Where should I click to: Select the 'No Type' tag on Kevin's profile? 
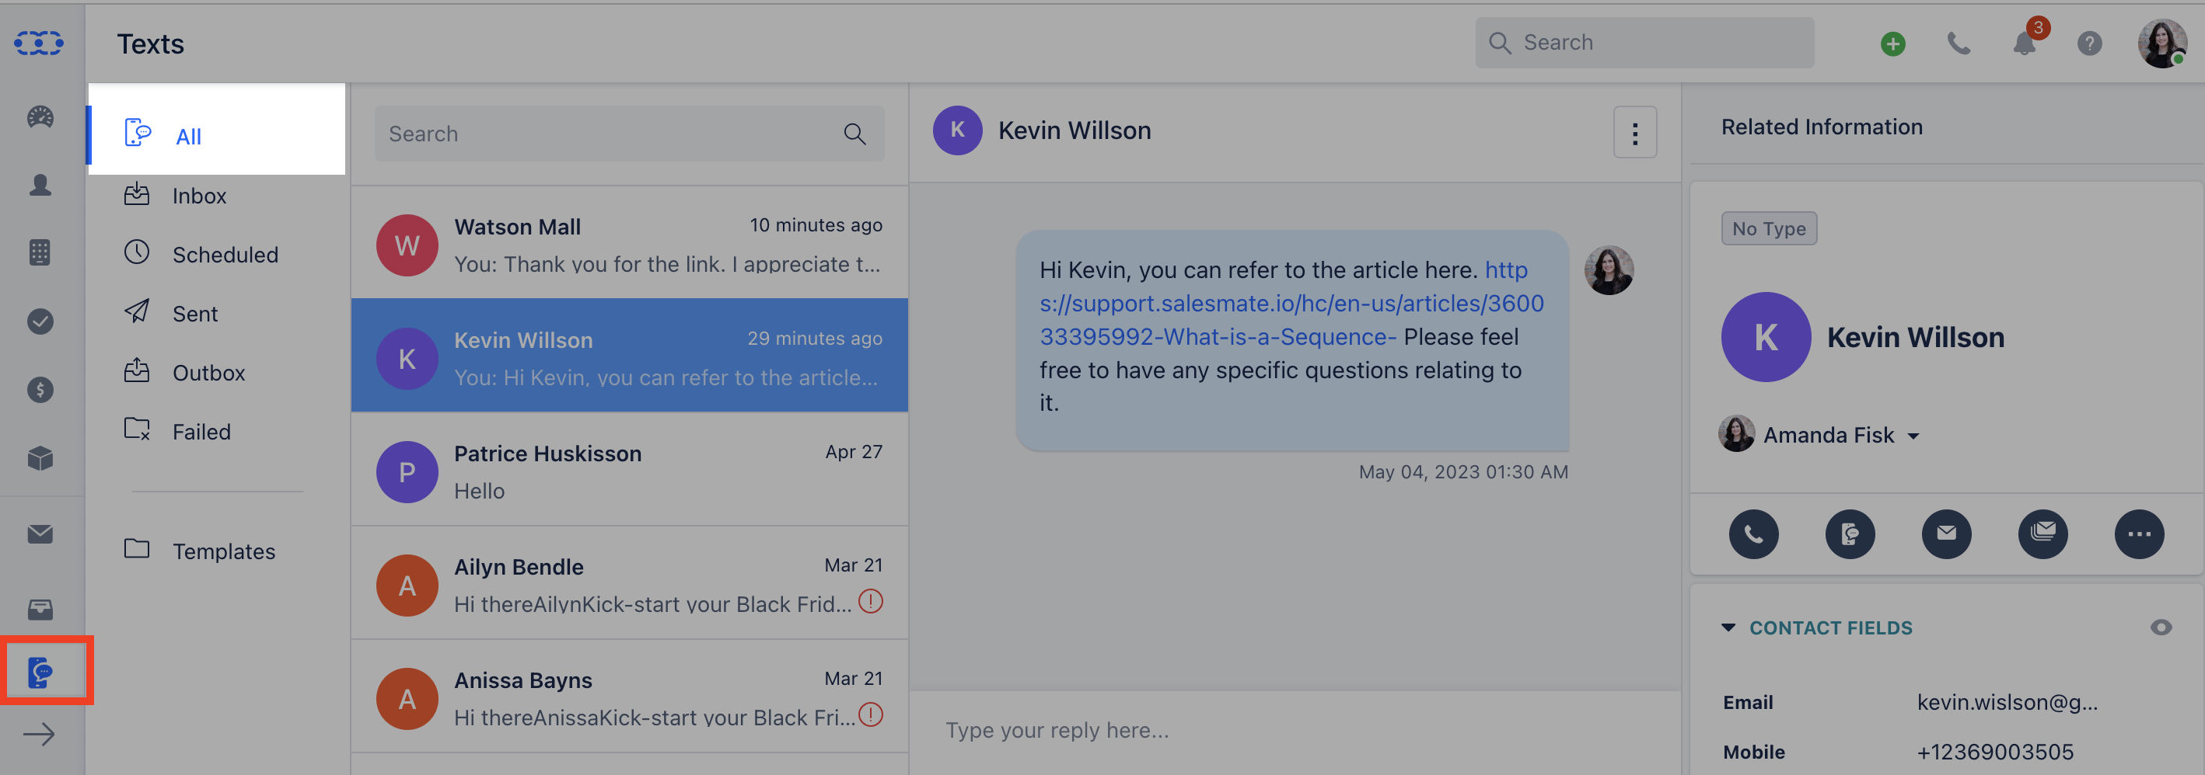(1769, 228)
